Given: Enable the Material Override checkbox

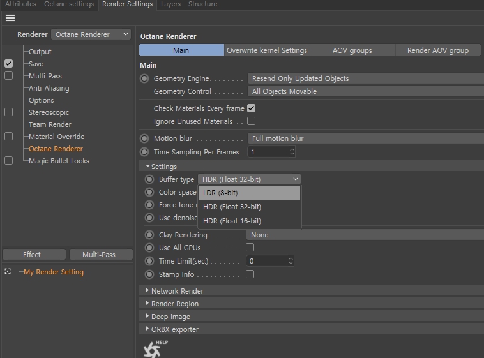Looking at the screenshot, I should tap(9, 136).
